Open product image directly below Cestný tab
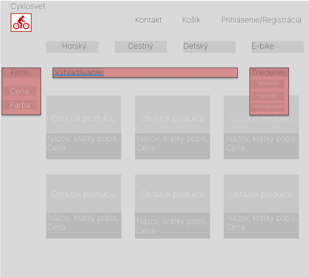The width and height of the screenshot is (309, 277). pyautogui.click(x=173, y=114)
